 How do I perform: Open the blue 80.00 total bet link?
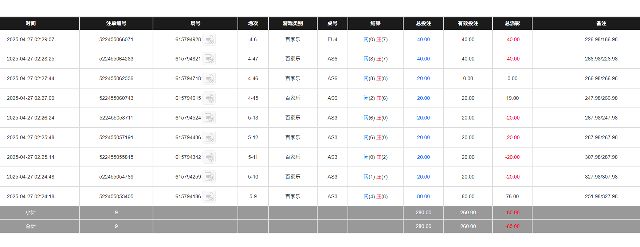click(423, 196)
